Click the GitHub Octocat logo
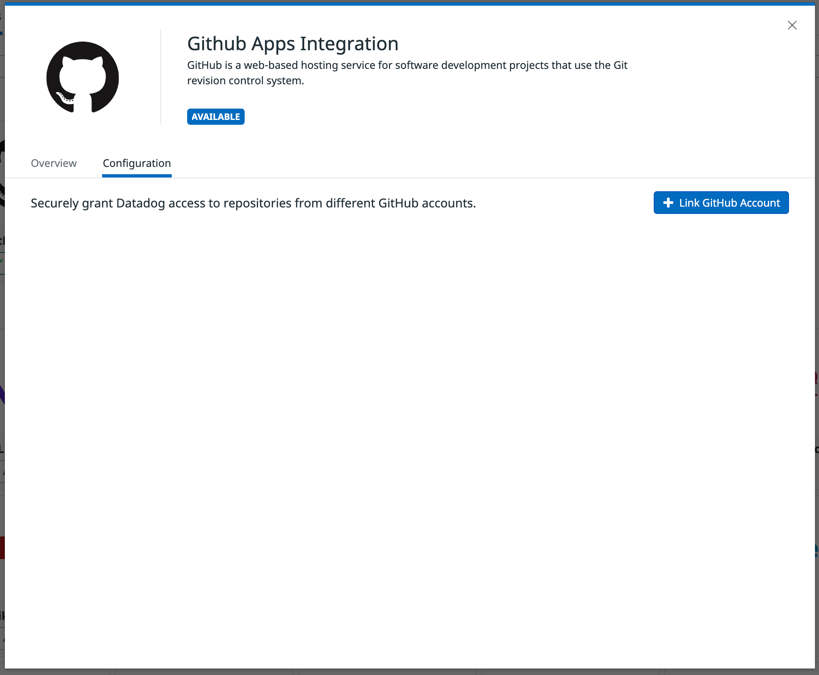This screenshot has width=819, height=675. click(x=83, y=77)
